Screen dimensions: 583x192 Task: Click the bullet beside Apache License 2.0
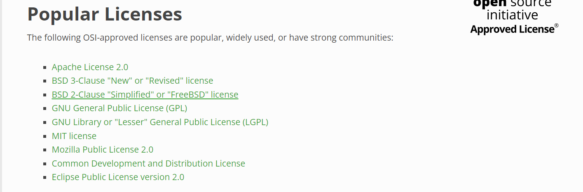(45, 68)
